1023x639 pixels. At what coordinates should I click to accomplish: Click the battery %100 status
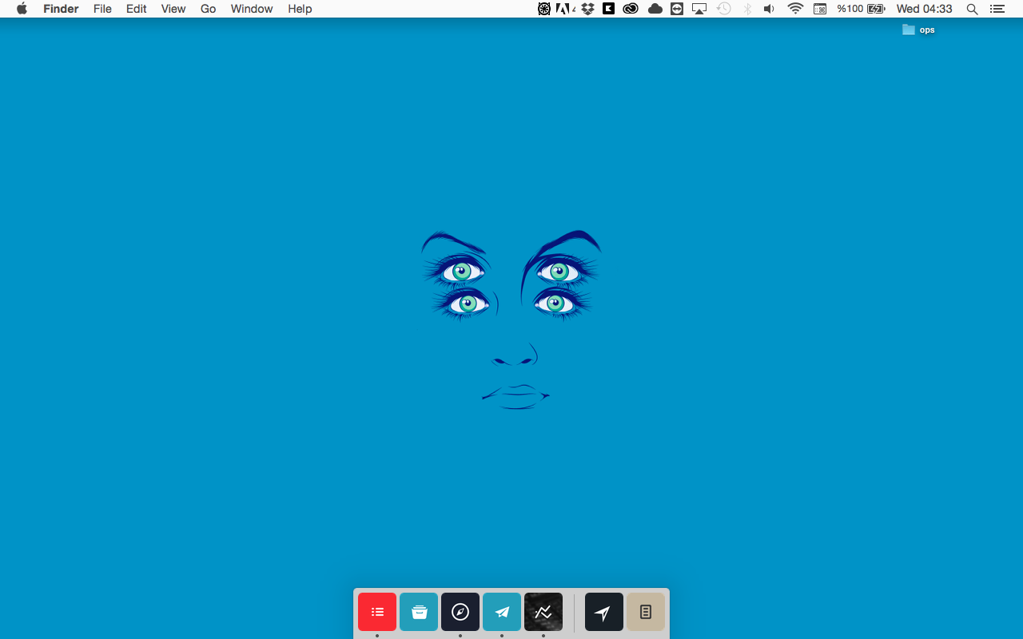click(x=861, y=9)
